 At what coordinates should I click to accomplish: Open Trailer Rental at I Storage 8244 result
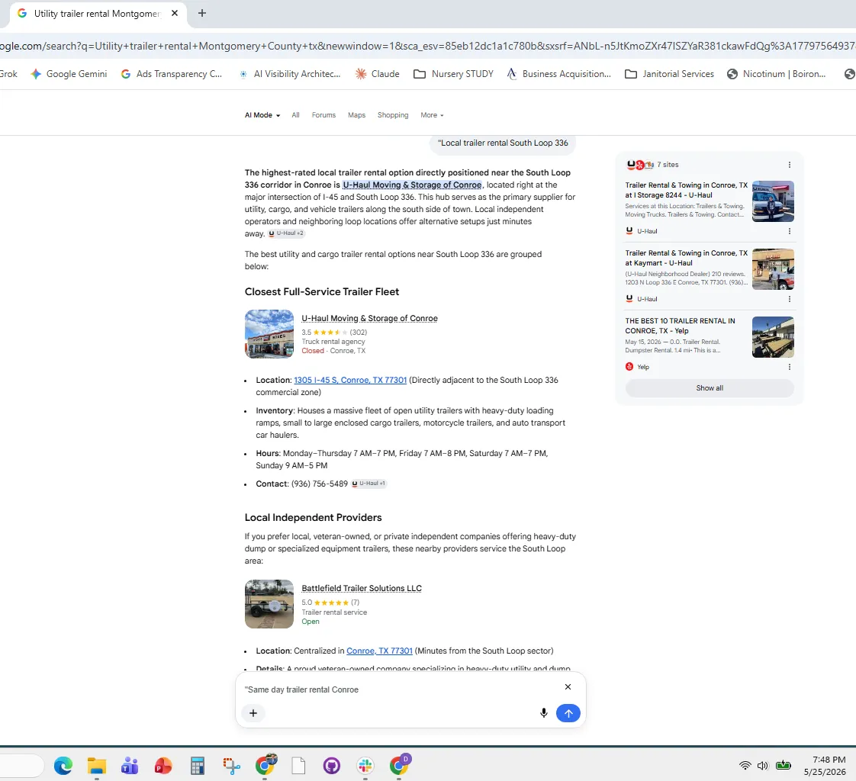click(686, 190)
